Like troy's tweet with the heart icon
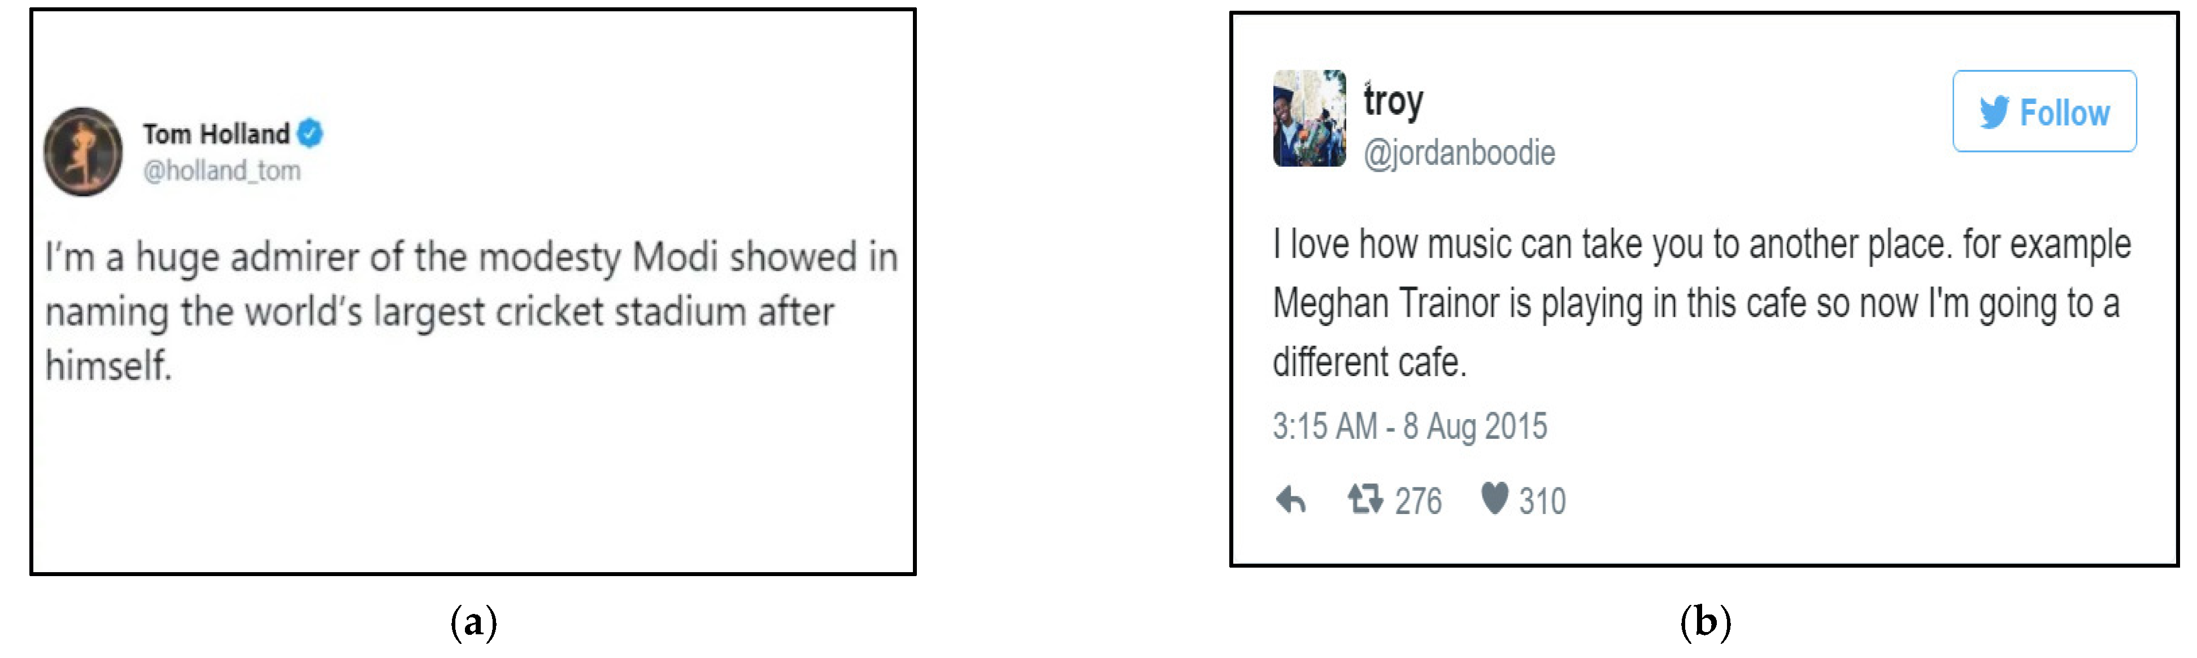The height and width of the screenshot is (658, 2197). coord(1494,498)
